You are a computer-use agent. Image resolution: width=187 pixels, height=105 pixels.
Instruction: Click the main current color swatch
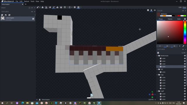pos(158,15)
